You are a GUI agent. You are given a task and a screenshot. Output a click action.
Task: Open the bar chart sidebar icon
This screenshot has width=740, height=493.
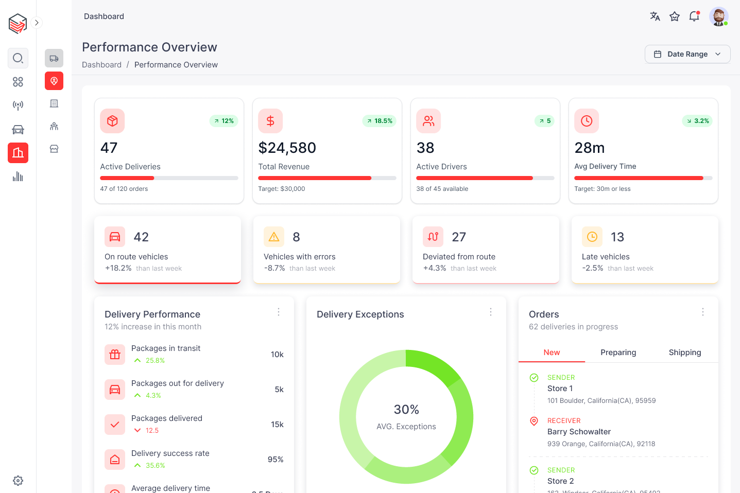point(18,177)
